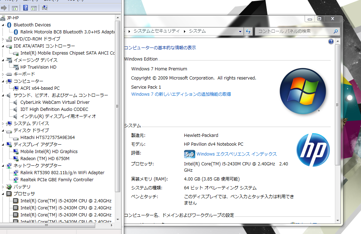This screenshot has width=361, height=234.
Task: Click the Ralink RT5390 WiFi Adapter icon
Action: (x=16, y=173)
